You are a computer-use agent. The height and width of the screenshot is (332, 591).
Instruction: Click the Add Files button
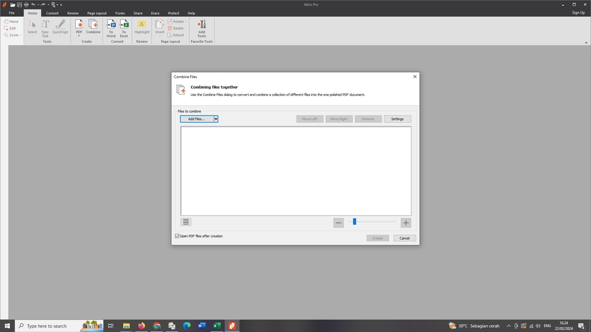click(197, 119)
